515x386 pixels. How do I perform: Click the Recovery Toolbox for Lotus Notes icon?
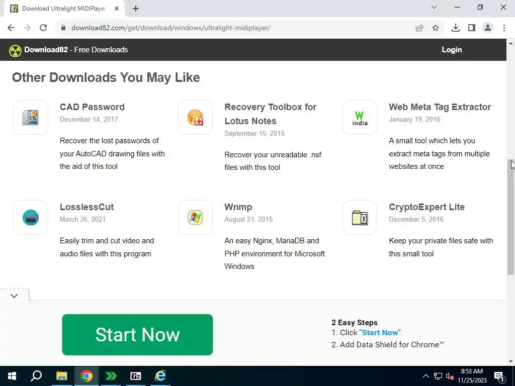point(196,117)
